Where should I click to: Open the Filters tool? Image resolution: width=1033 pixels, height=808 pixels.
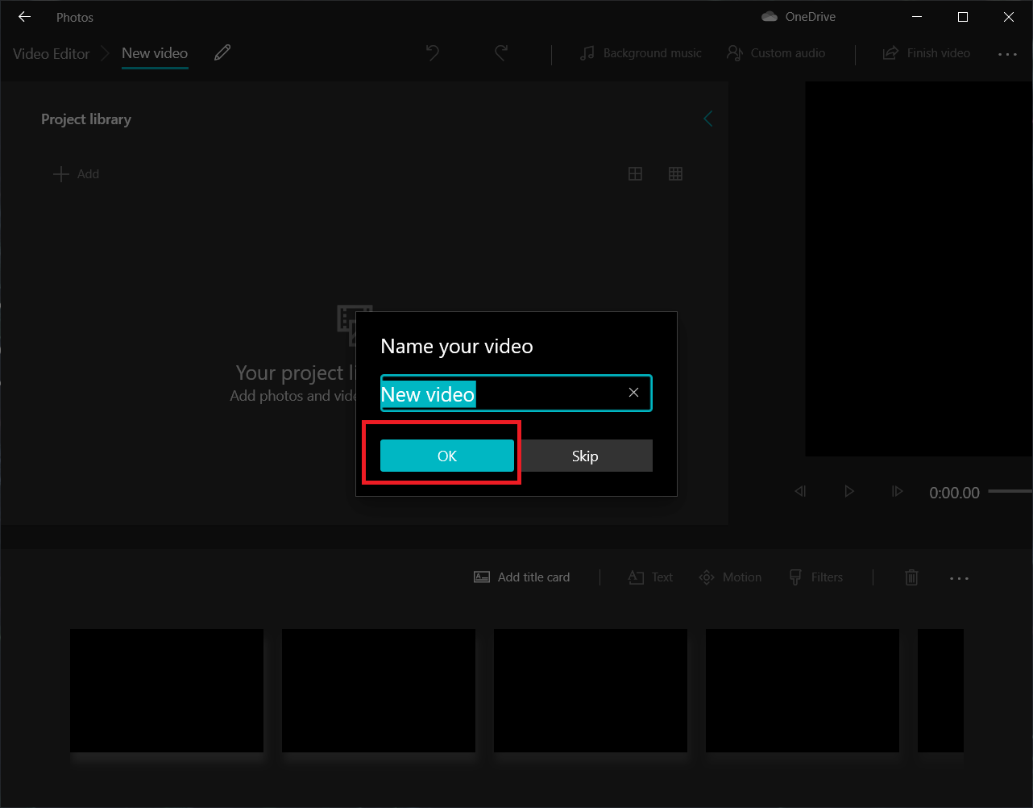[x=816, y=577]
